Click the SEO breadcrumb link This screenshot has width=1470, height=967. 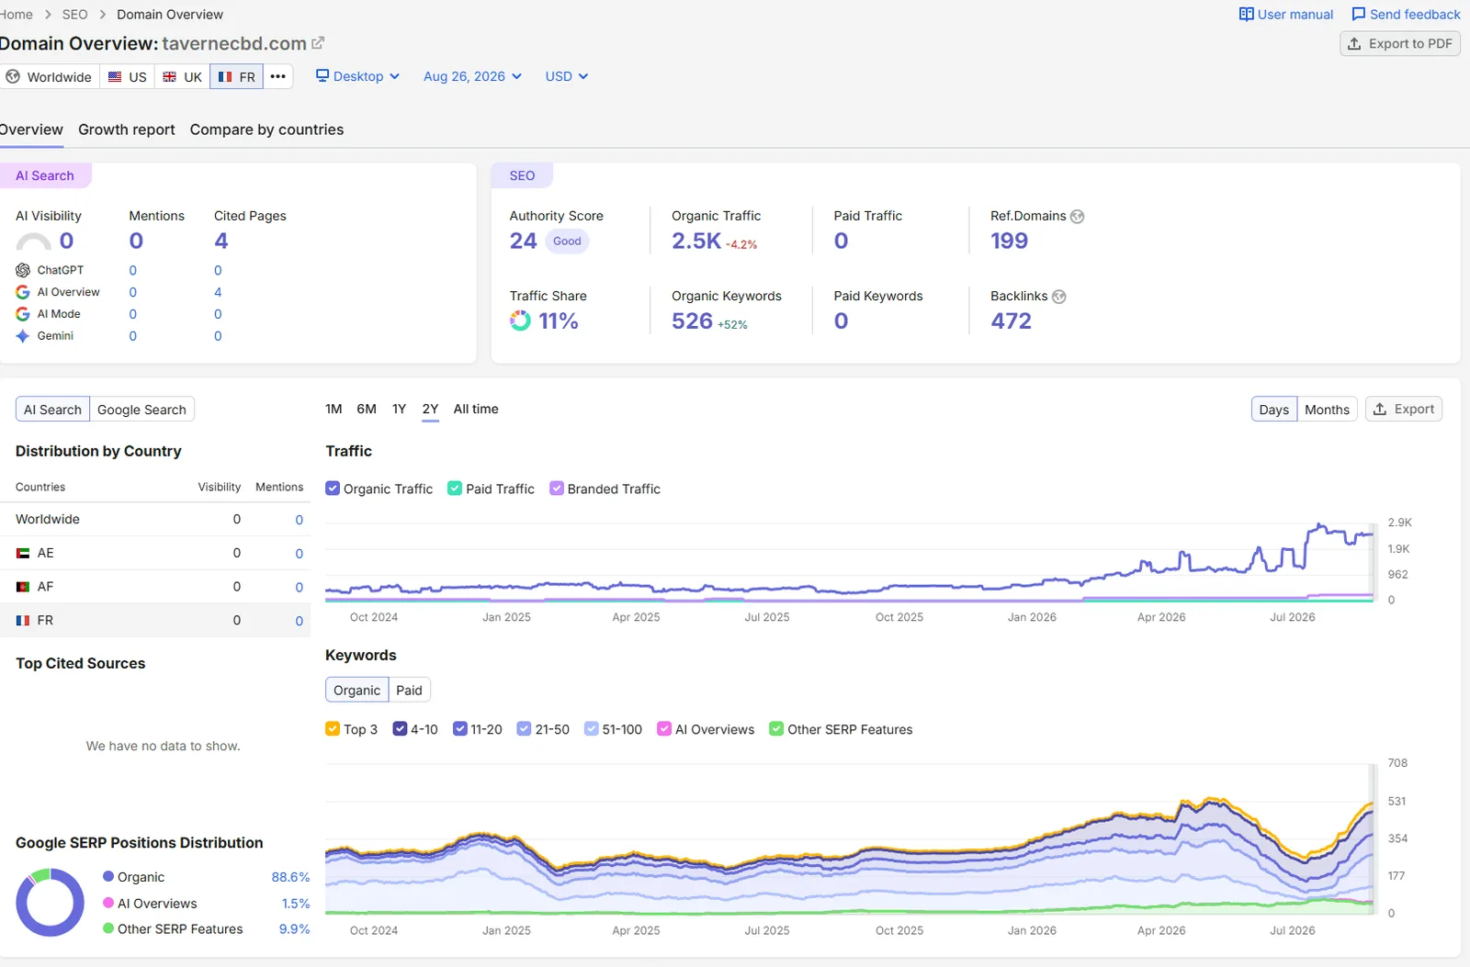tap(74, 14)
